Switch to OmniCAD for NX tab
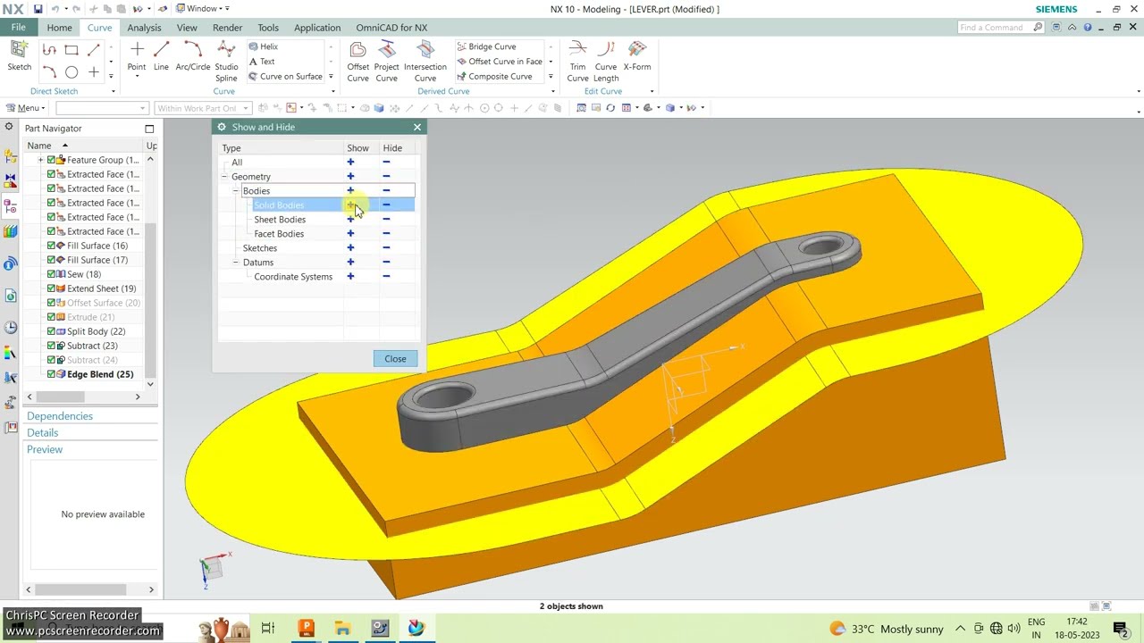1144x643 pixels. 391,28
